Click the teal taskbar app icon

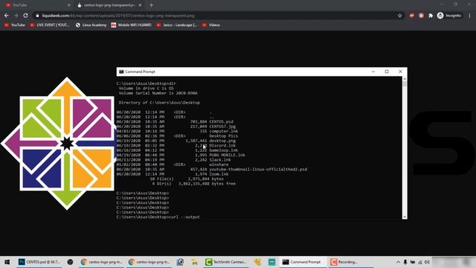(271, 262)
